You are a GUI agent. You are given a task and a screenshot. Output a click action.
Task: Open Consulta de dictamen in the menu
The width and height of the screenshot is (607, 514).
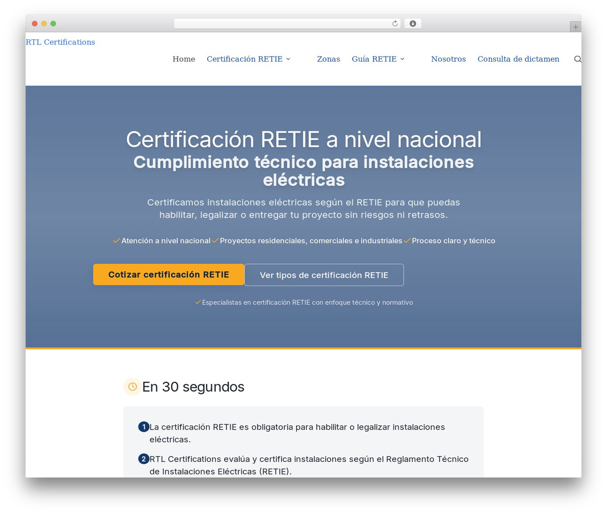pyautogui.click(x=518, y=59)
